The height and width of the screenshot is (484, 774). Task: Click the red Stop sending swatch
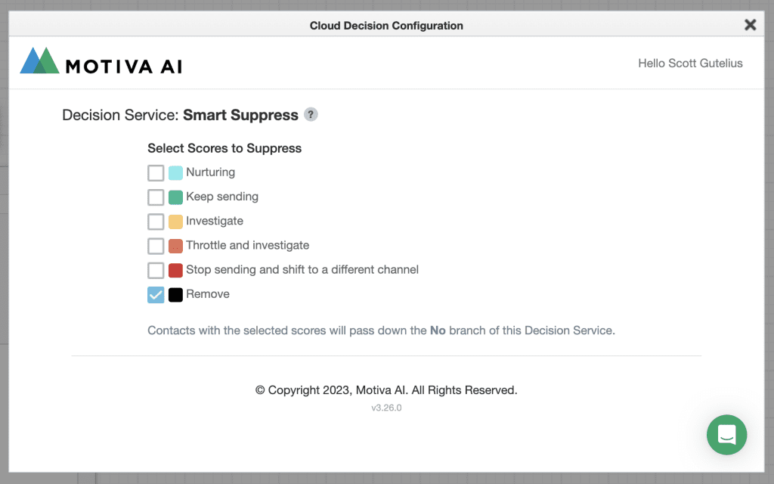point(175,270)
